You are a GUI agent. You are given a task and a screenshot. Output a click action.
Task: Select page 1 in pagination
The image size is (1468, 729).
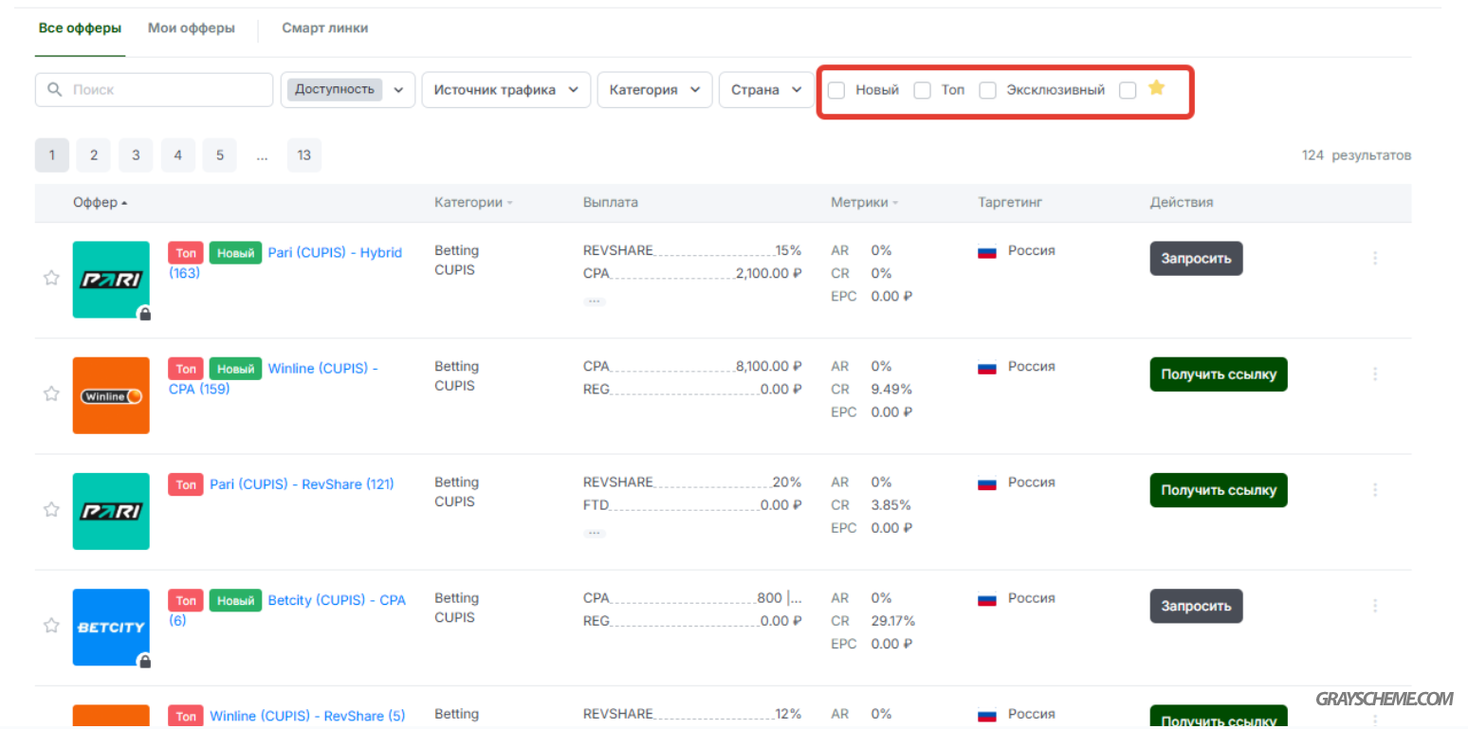(x=52, y=155)
